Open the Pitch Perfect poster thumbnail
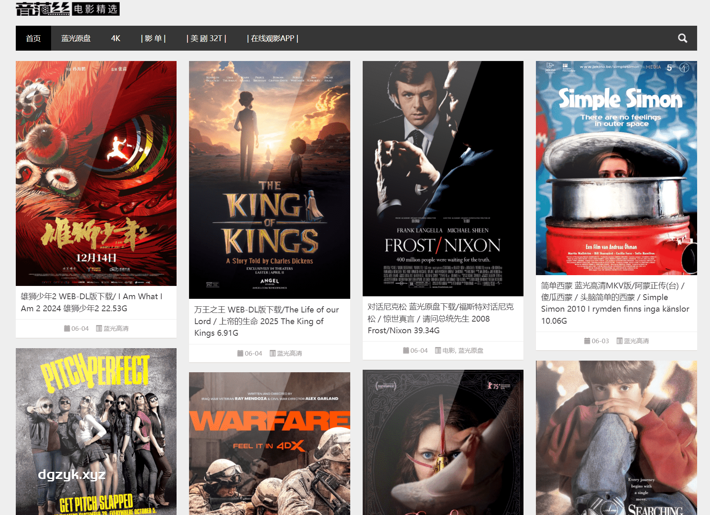Screen dimensions: 710x515 point(96,432)
